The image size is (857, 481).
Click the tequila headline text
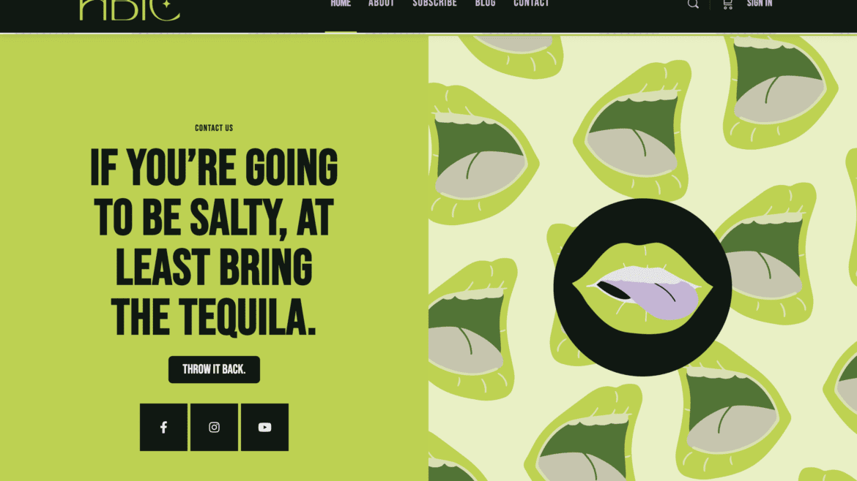point(214,241)
